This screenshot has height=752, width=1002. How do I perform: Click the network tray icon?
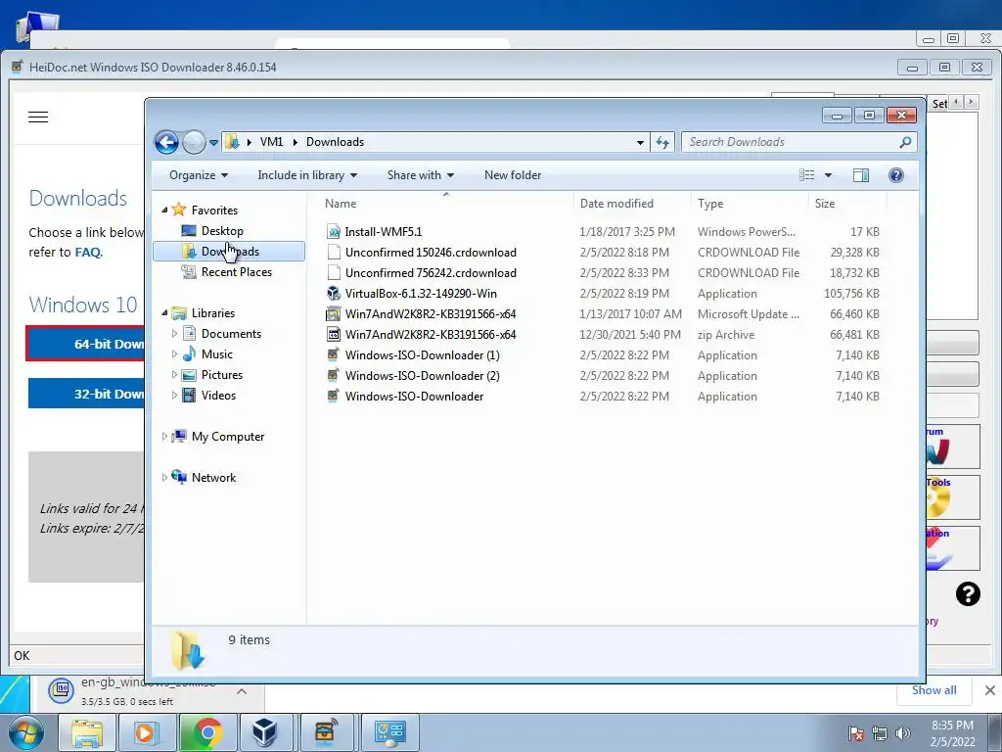880,733
